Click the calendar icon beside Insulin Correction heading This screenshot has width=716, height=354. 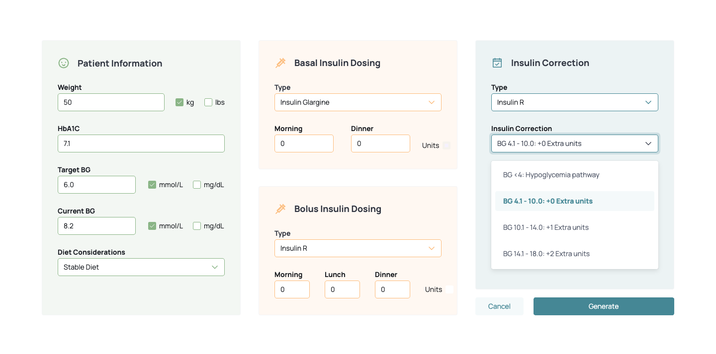pyautogui.click(x=497, y=63)
